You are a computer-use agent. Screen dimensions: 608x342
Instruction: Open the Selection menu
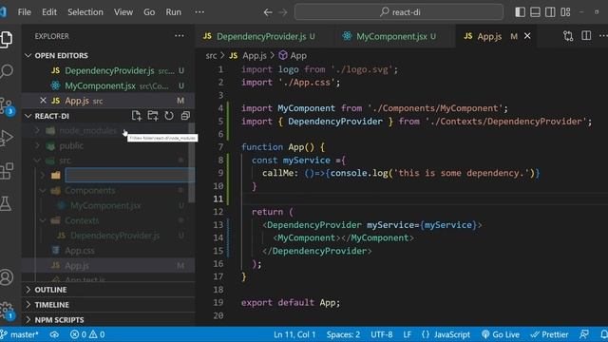point(85,12)
